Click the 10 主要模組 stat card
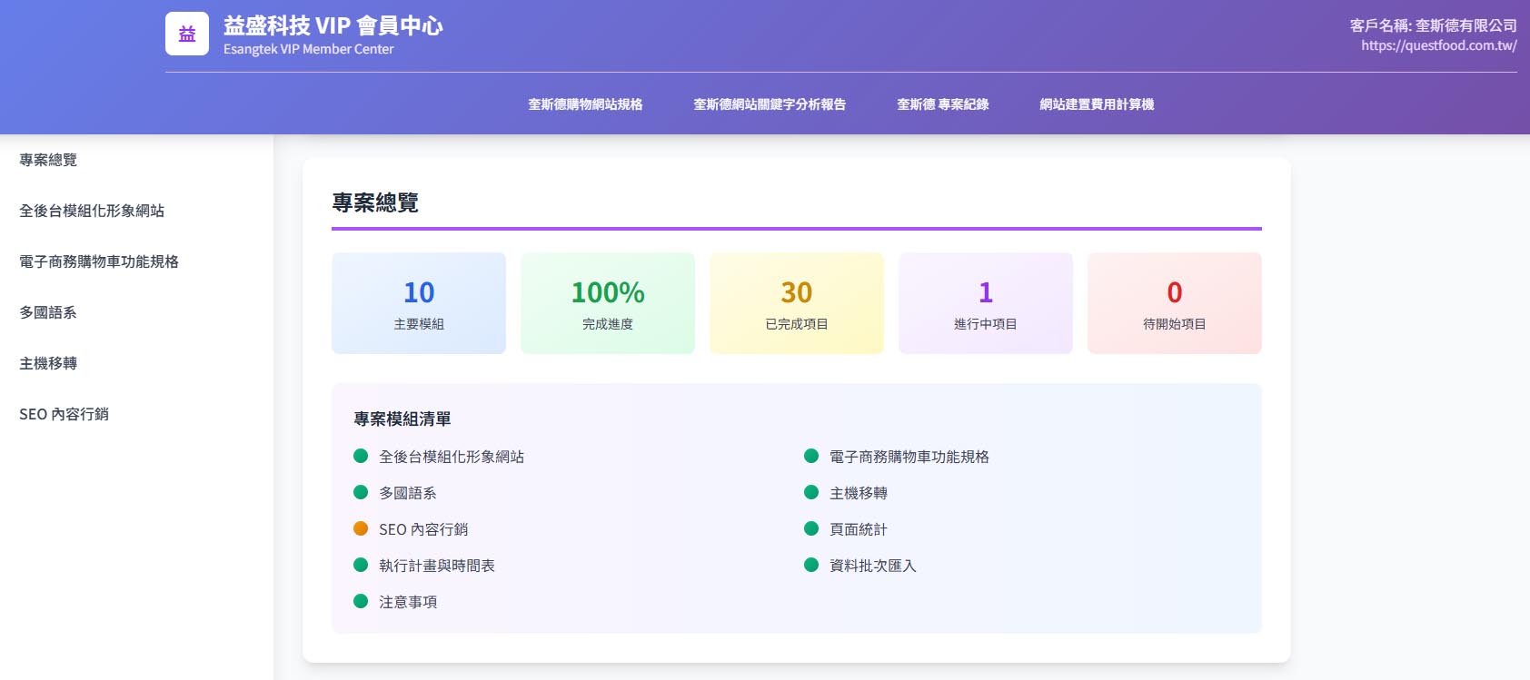The width and height of the screenshot is (1530, 680). pos(419,303)
